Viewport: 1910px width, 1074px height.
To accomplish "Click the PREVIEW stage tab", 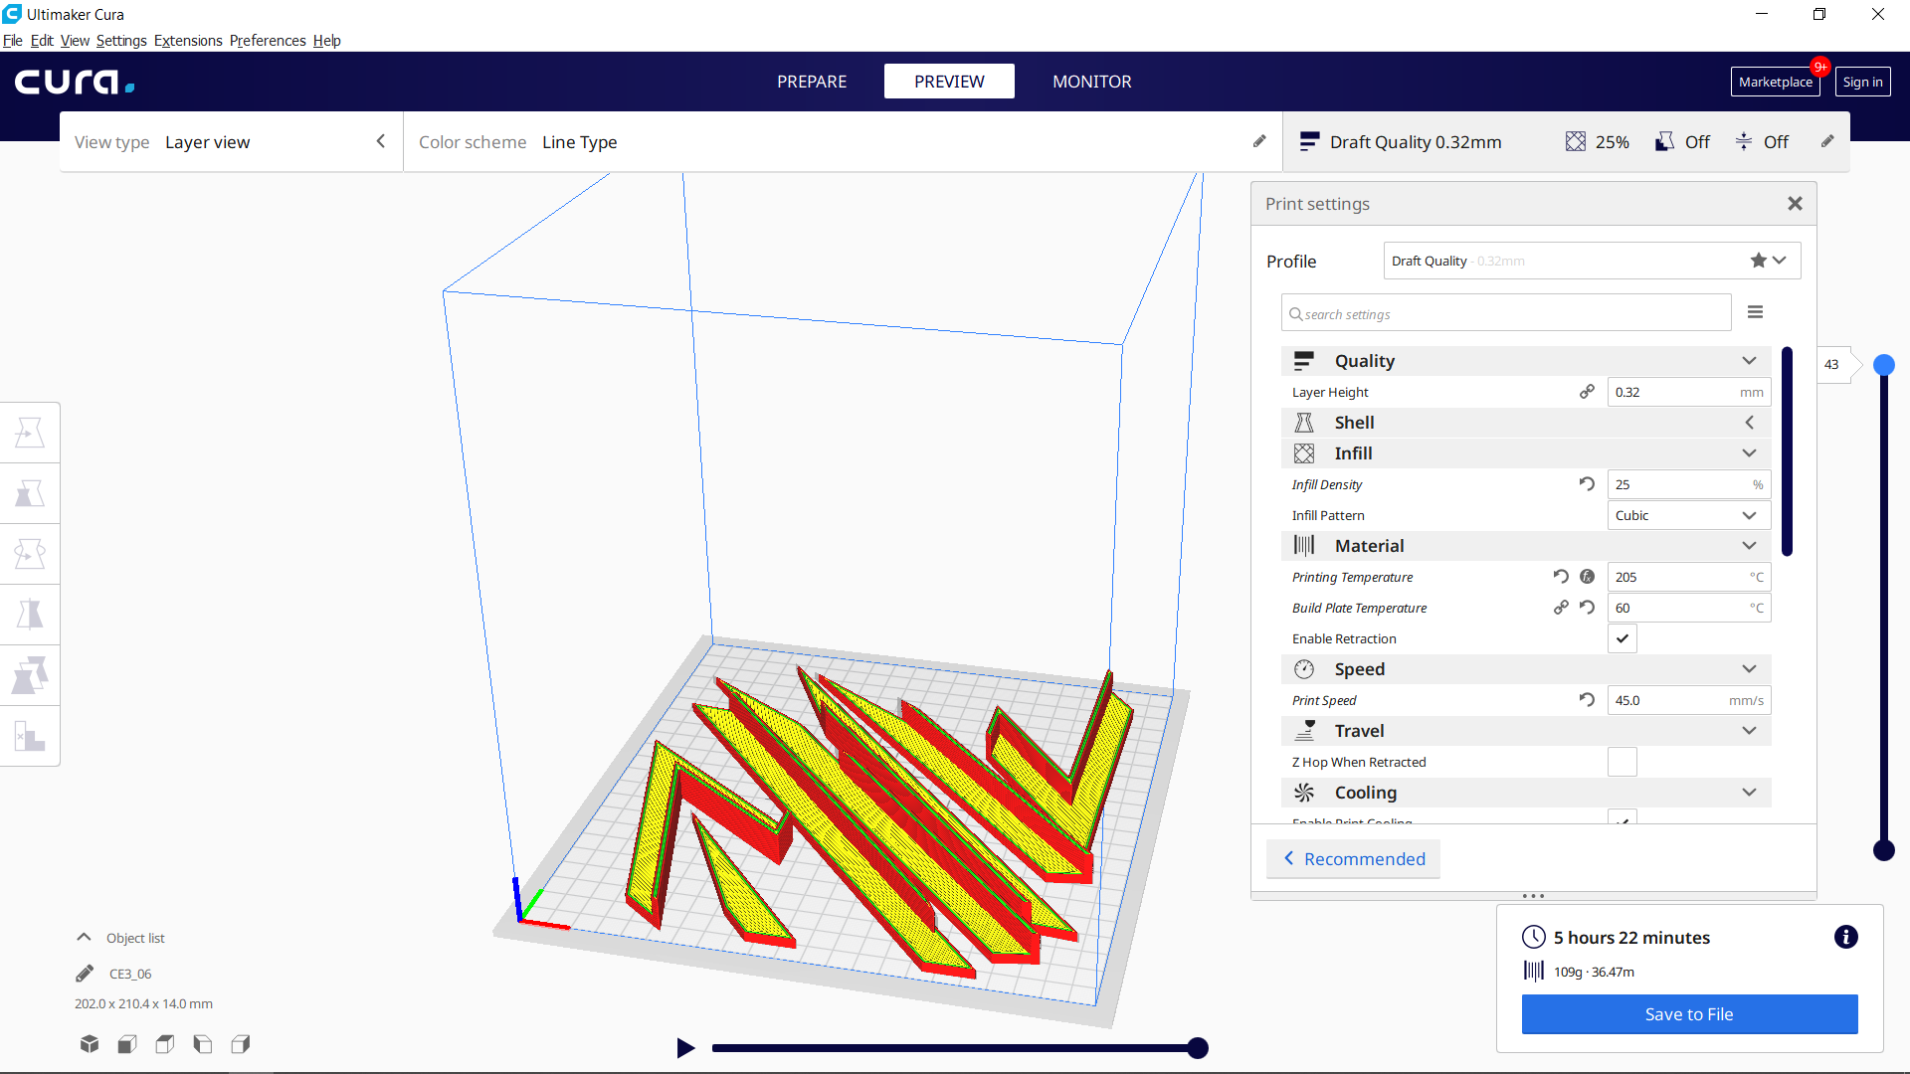I will click(x=949, y=82).
